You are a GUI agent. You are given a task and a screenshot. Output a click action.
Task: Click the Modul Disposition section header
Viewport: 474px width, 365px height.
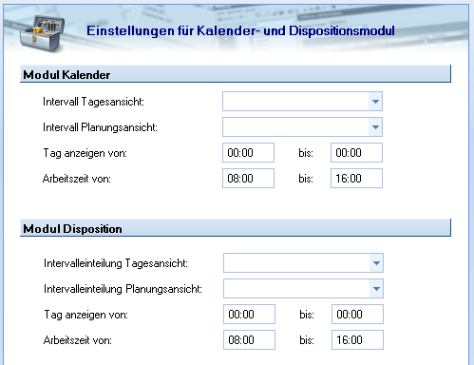pos(236,228)
